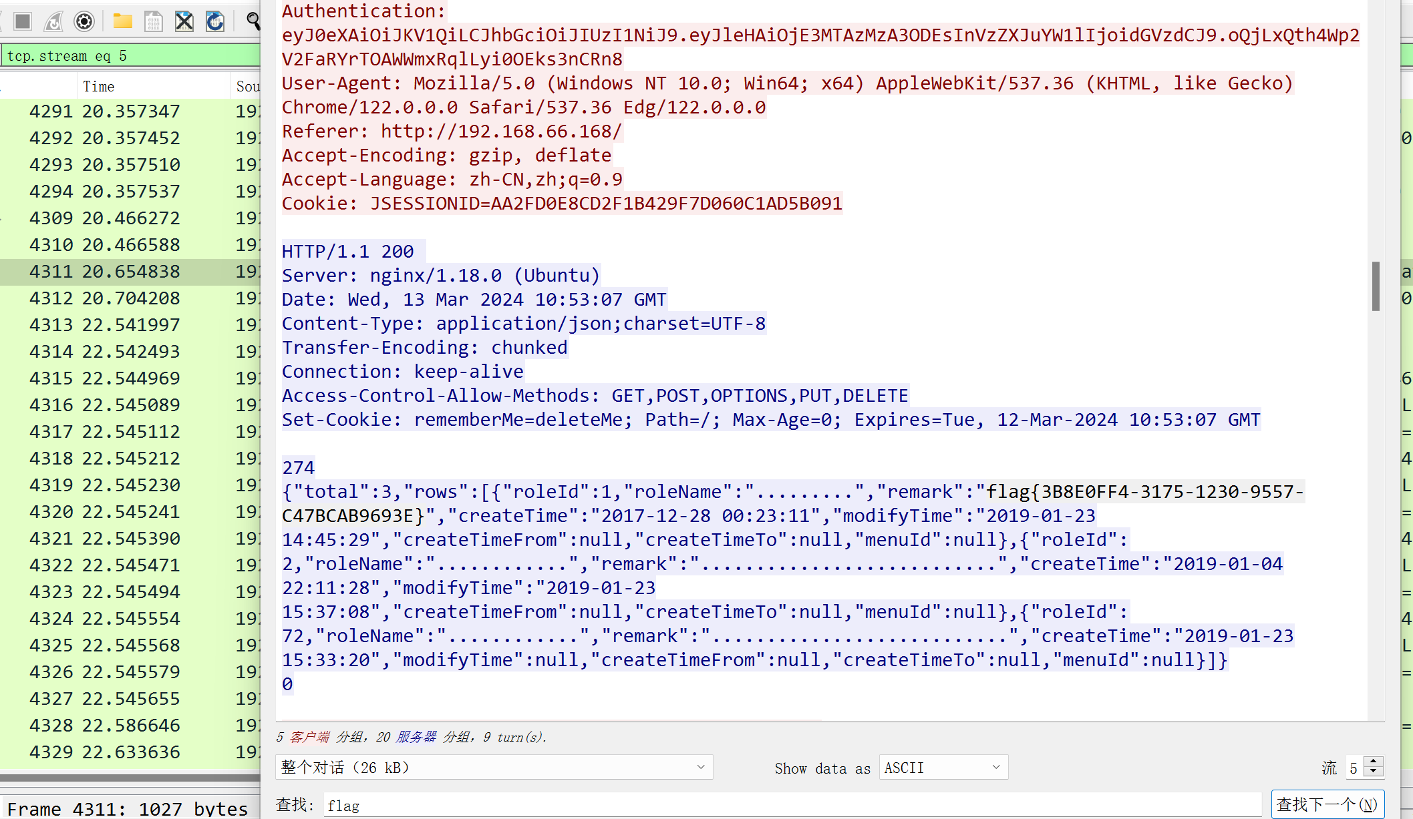The width and height of the screenshot is (1413, 819).
Task: Select packet row 4312 at 20.704208
Action: [x=130, y=298]
